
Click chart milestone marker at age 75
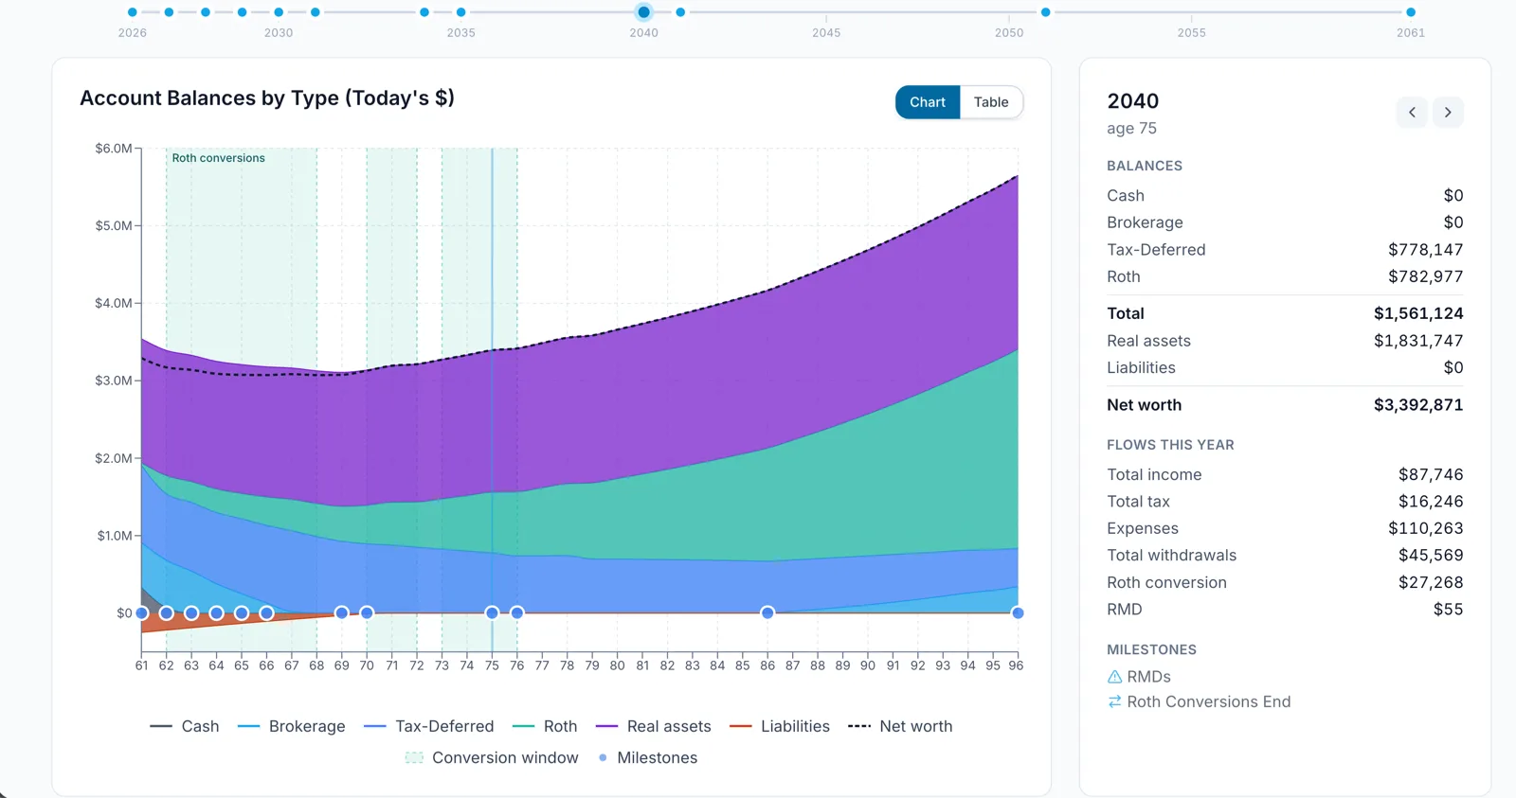click(492, 612)
